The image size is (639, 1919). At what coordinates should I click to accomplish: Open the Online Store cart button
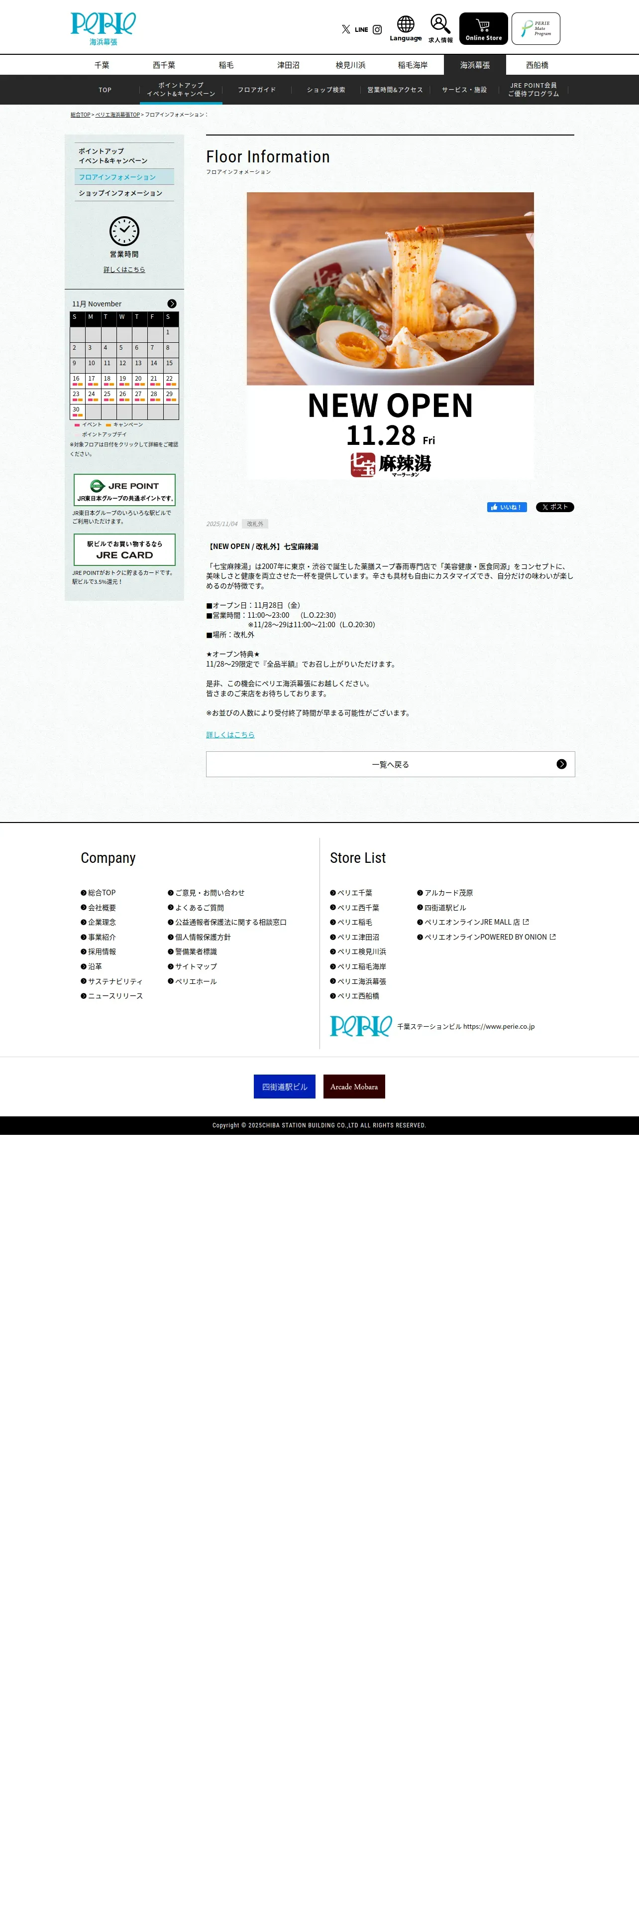[484, 28]
